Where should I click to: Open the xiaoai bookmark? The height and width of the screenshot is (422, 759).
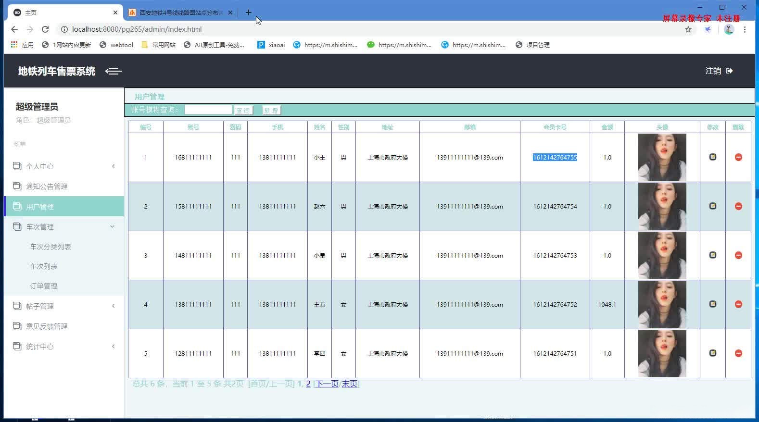(x=271, y=45)
